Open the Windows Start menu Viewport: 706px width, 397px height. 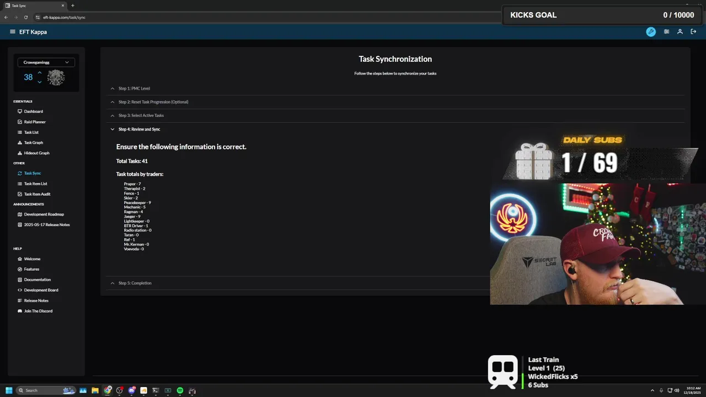point(9,390)
